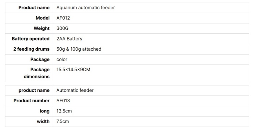Click the '50g & 100g attached' text
Image resolution: width=253 pixels, height=129 pixels.
point(79,49)
